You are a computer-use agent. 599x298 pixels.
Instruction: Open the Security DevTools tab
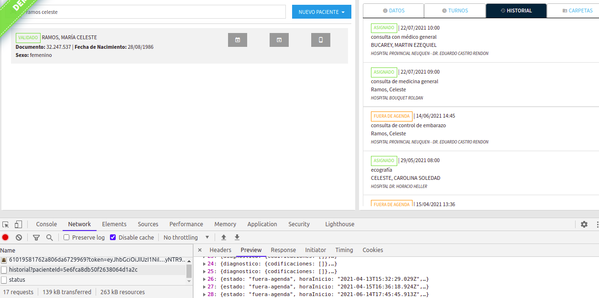coord(299,224)
